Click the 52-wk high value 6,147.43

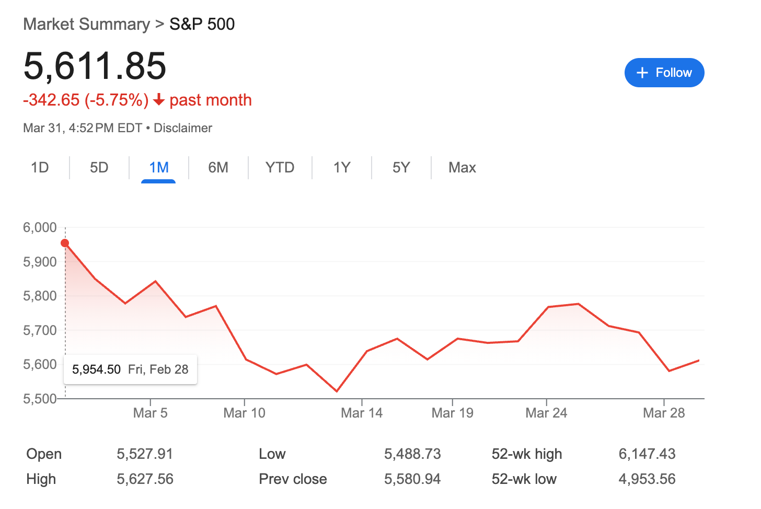[647, 454]
